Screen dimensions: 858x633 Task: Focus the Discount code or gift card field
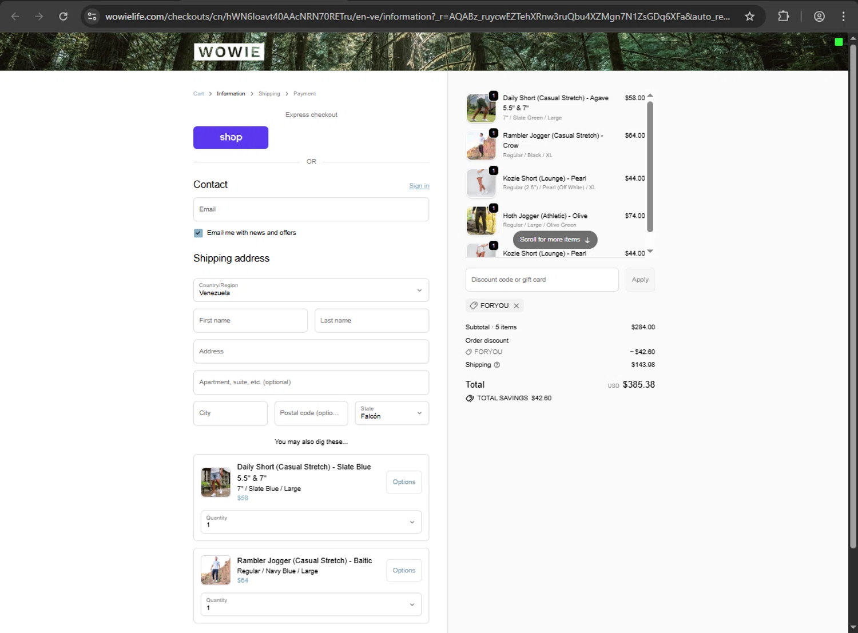point(542,280)
